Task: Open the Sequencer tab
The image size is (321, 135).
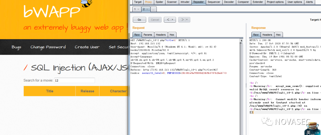Action: click(x=214, y=2)
